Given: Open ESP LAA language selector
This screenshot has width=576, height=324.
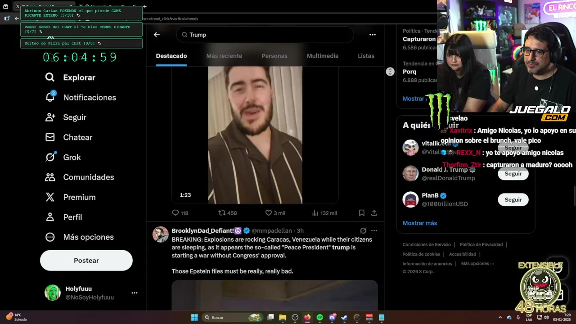Looking at the screenshot, I should pos(529,317).
